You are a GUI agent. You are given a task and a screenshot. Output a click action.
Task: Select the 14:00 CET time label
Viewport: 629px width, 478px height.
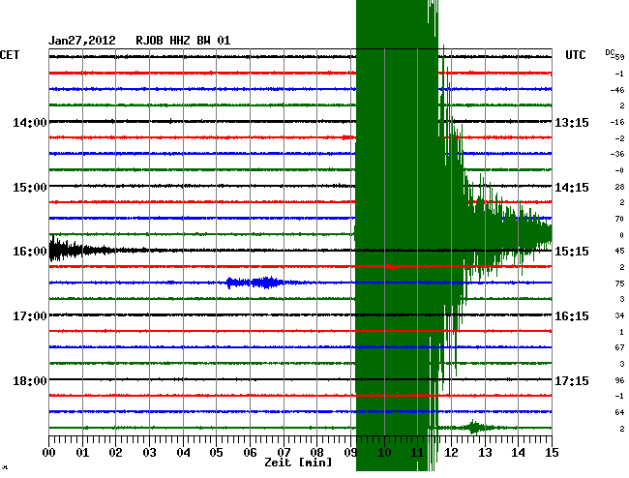tap(30, 122)
